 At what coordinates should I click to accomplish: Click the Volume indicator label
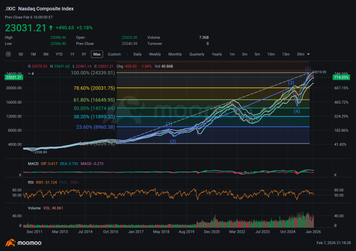point(34,208)
